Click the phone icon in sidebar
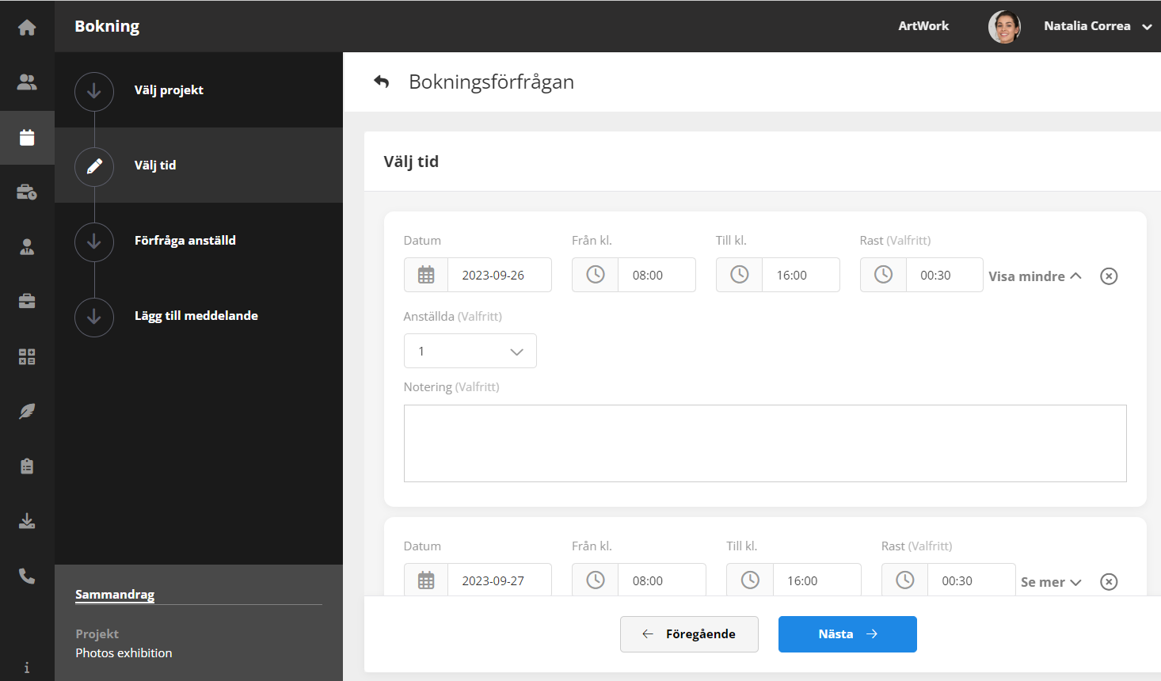The width and height of the screenshot is (1161, 681). 27,576
